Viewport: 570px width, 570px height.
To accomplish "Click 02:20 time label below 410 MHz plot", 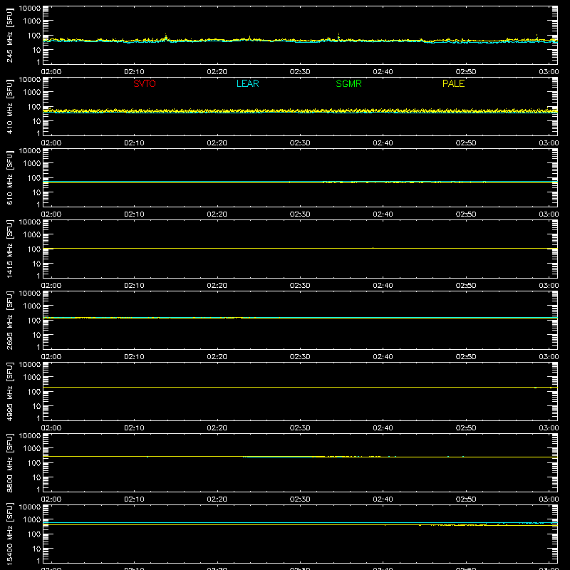I will (x=217, y=143).
